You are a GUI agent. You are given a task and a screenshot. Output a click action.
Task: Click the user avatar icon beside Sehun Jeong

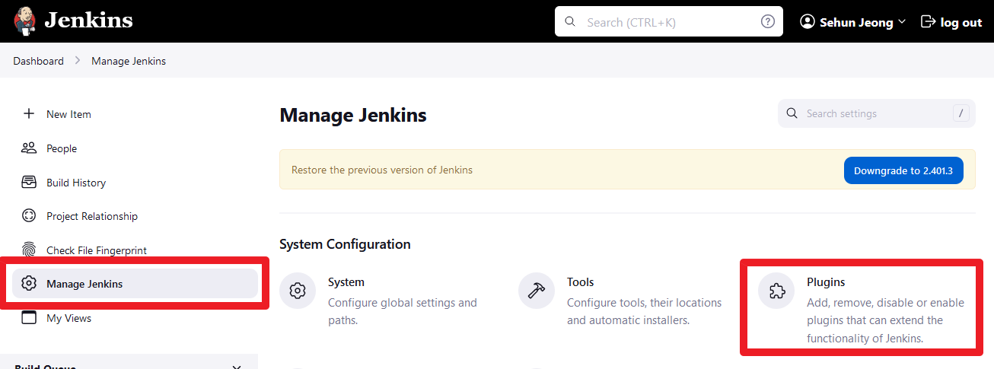click(808, 22)
